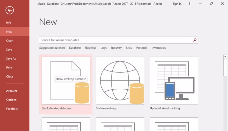
Task: Search suggested category Business
Action: click(91, 48)
